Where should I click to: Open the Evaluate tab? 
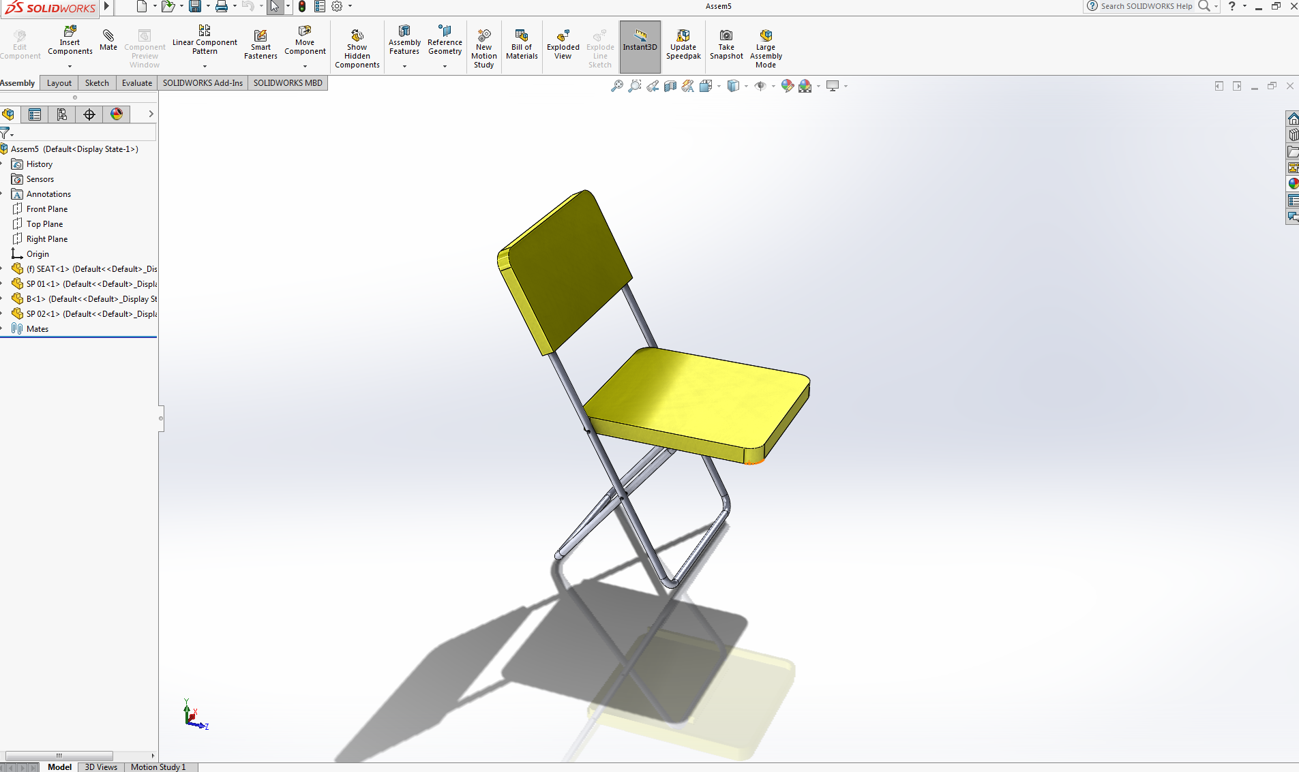pos(137,83)
